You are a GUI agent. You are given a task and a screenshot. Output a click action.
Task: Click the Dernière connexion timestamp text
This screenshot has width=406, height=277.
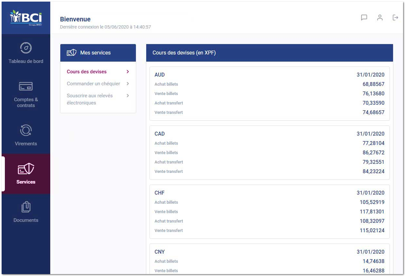tap(105, 27)
